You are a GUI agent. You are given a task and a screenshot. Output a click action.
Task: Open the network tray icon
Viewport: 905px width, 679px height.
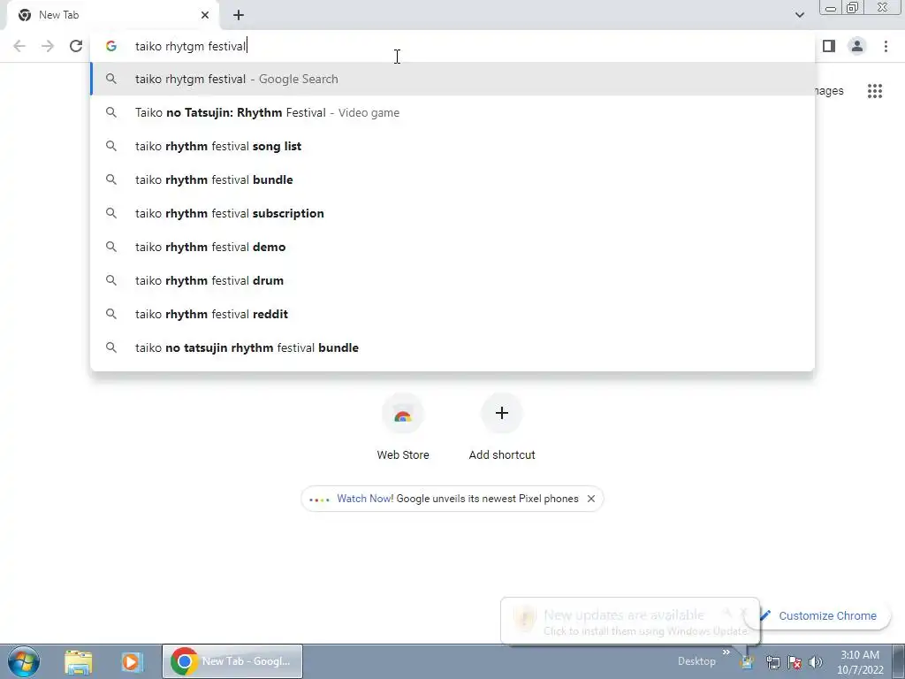pos(772,661)
